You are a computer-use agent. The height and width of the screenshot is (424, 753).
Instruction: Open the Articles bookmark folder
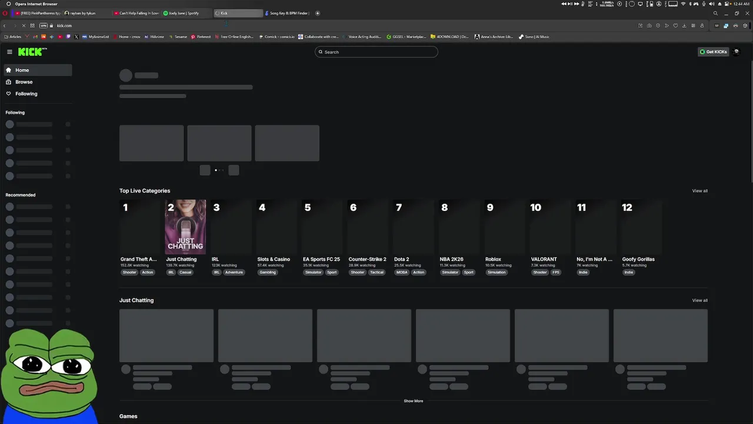point(13,37)
